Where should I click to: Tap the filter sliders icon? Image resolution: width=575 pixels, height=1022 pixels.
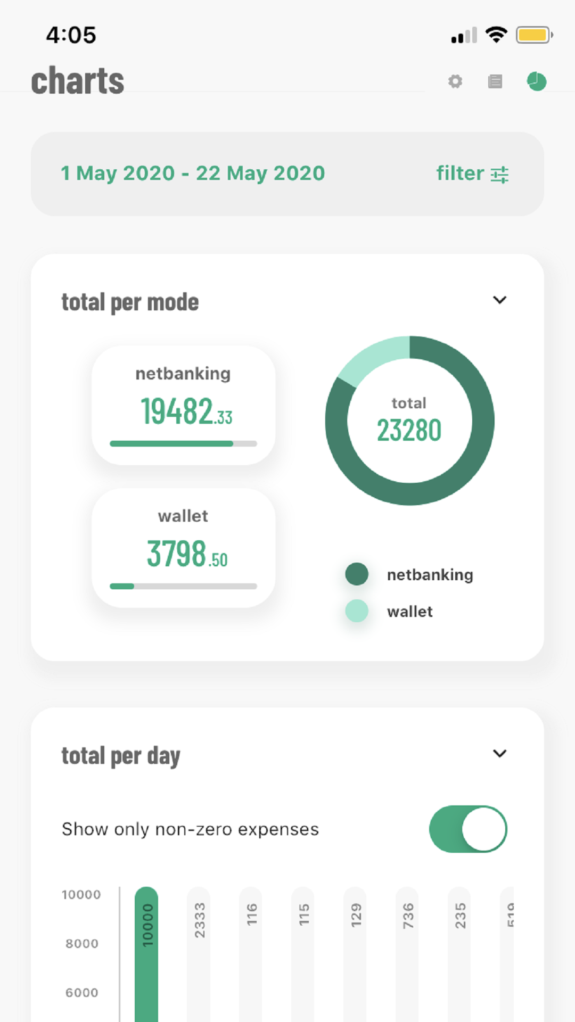pos(499,175)
